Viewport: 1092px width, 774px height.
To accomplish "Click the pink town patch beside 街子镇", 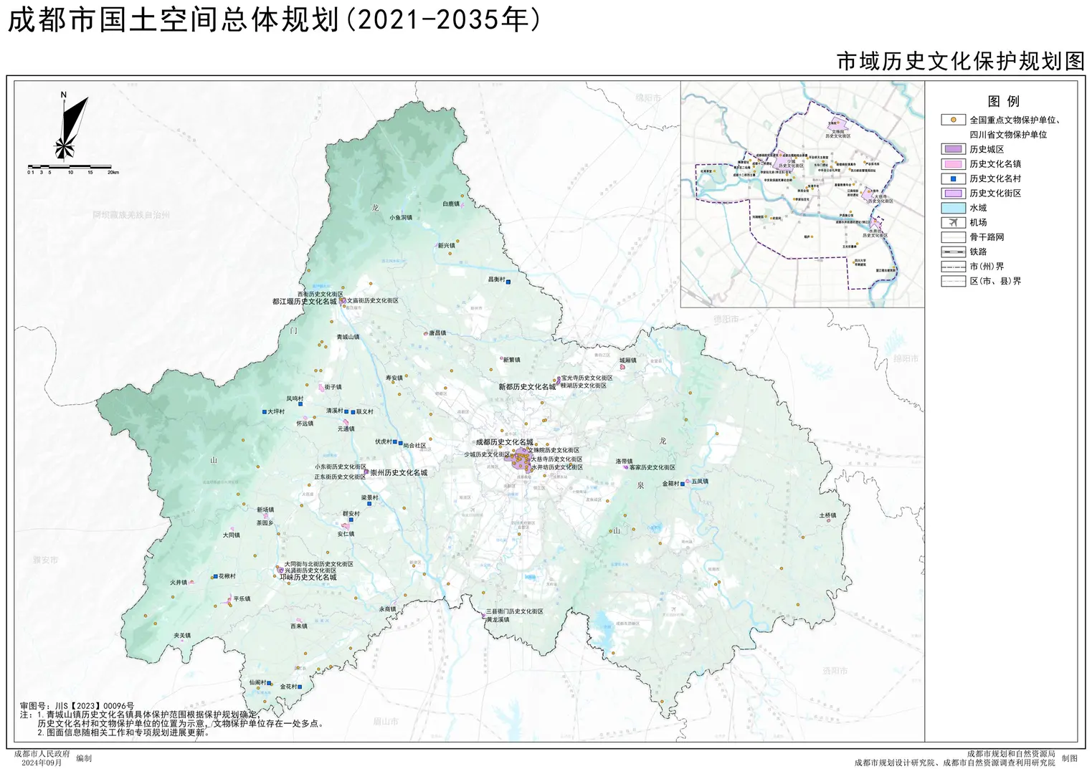I will click(321, 388).
